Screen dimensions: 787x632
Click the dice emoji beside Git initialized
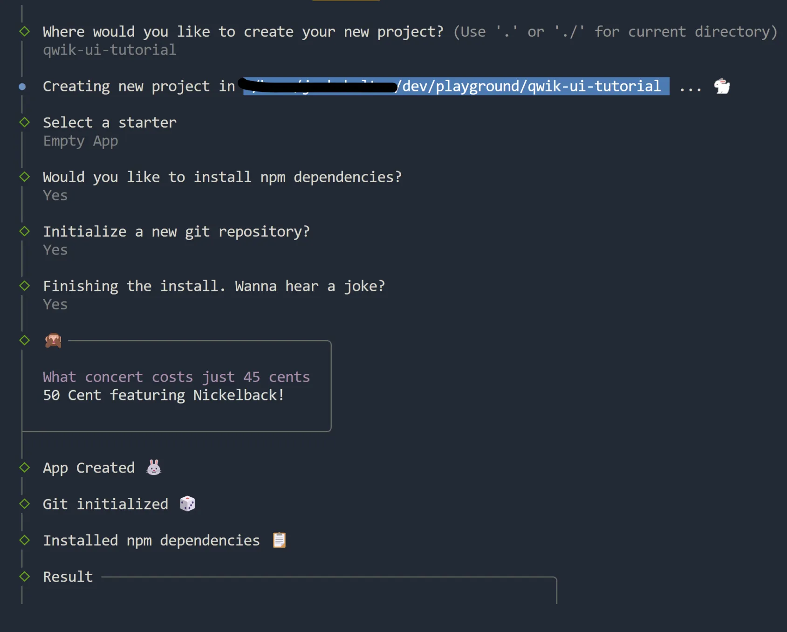pos(187,504)
